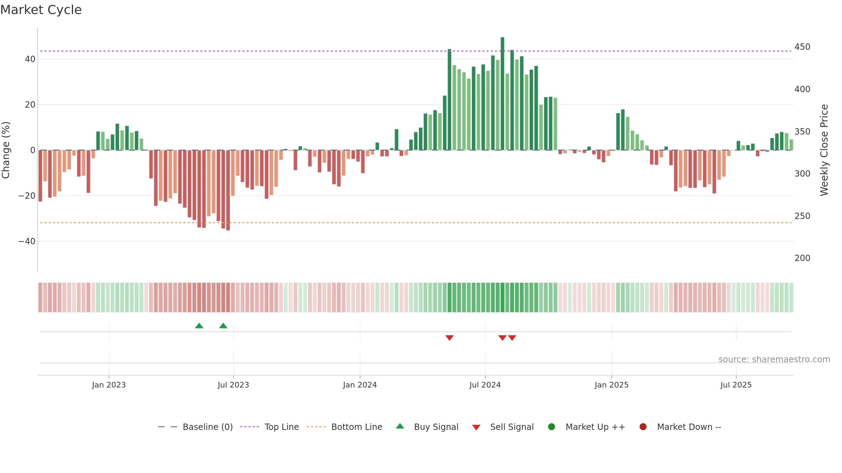The image size is (842, 473).
Task: Click the 300 price axis tick
Action: point(802,174)
